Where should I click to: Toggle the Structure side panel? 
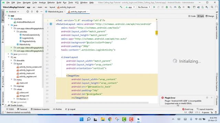[x=3, y=66]
